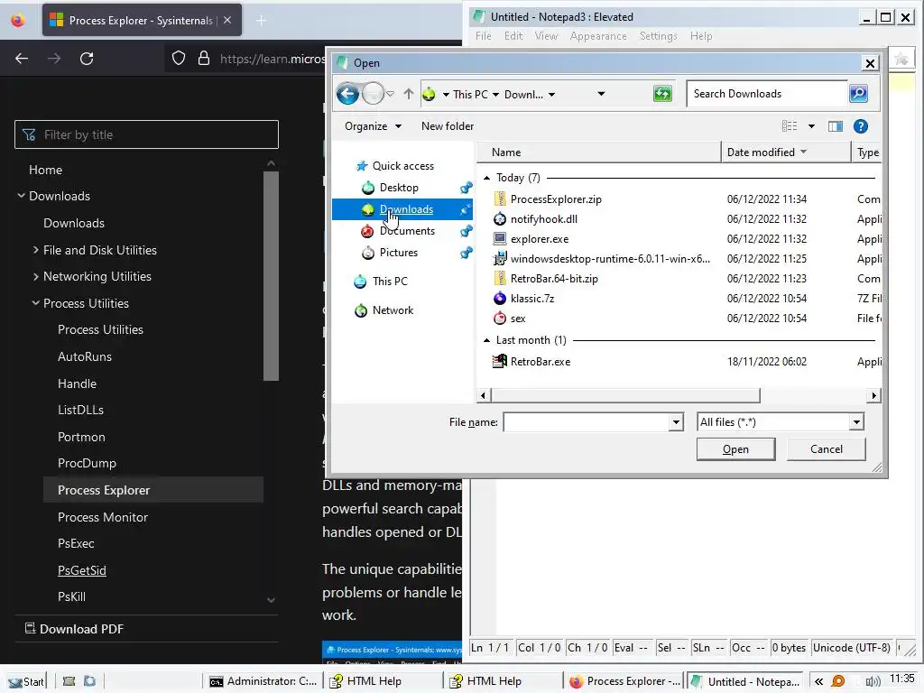Open Notepad3 Edit menu
This screenshot has width=924, height=693.
513,36
